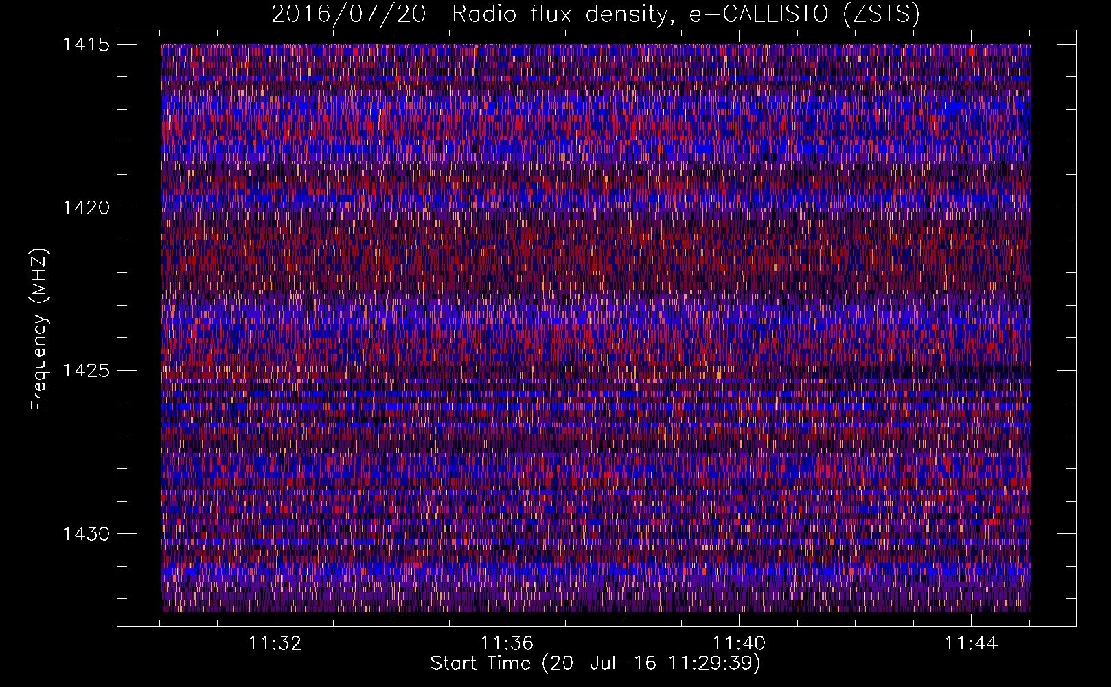
Task: Click the 11:40 time tick label
Action: pos(739,644)
